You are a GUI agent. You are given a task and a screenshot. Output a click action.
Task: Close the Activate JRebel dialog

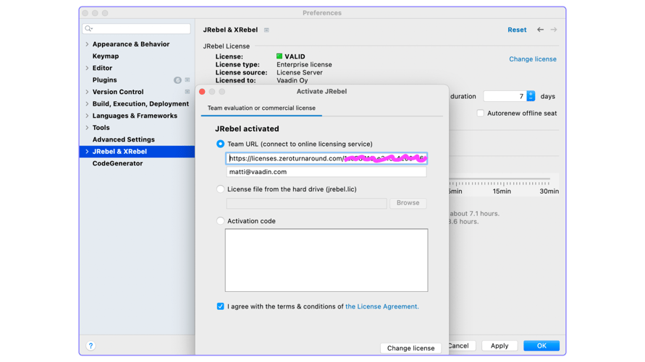coord(202,92)
